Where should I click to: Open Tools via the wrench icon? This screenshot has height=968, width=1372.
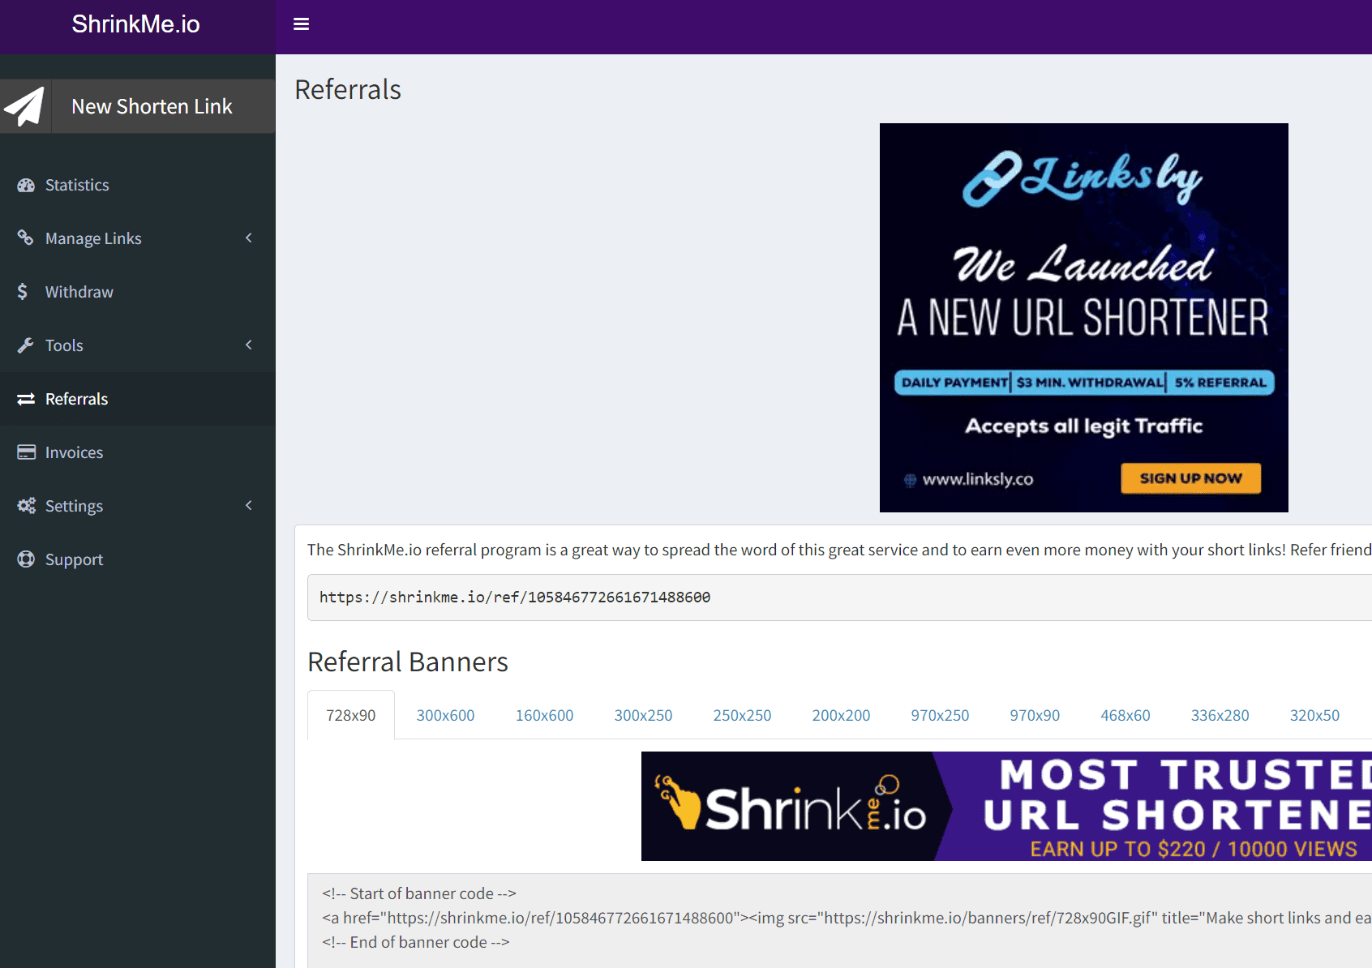26,345
